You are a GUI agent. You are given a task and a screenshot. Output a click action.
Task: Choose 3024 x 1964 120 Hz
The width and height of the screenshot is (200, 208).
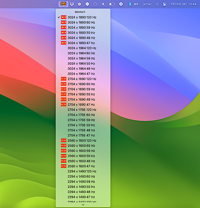coord(82,48)
